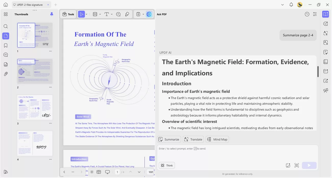Expand the bottom toolbar collapse arrow

click(92, 172)
